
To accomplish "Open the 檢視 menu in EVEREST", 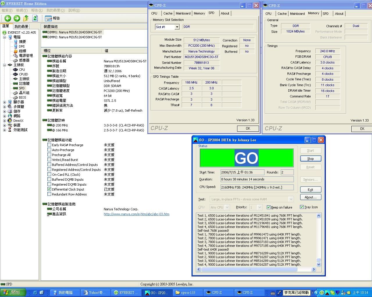I will pos(22,10).
